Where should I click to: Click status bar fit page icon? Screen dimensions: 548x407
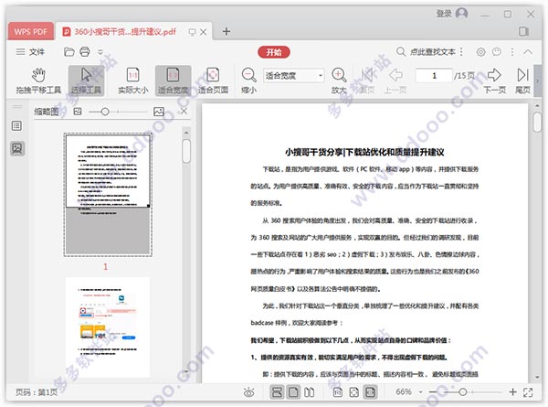353,392
